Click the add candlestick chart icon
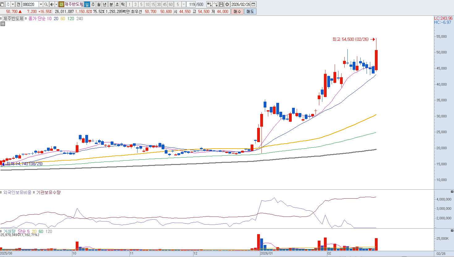Viewport: 454px width, 257px height. pos(209,4)
